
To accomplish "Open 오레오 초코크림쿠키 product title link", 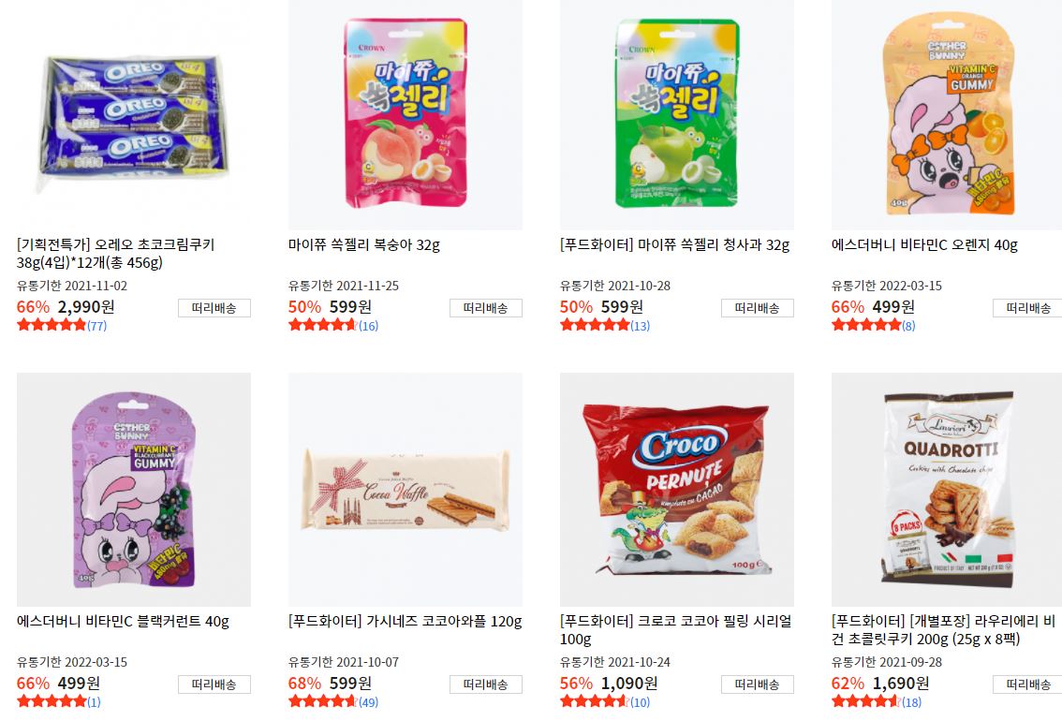I will [116, 253].
